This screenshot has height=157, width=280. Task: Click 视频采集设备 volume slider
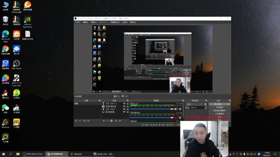pos(152,118)
